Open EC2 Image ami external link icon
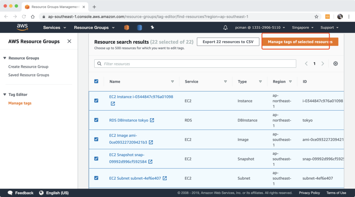 pos(151,142)
